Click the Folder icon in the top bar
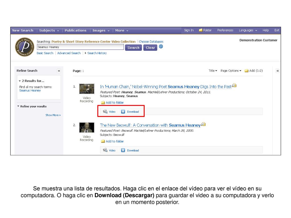 pos(200,30)
